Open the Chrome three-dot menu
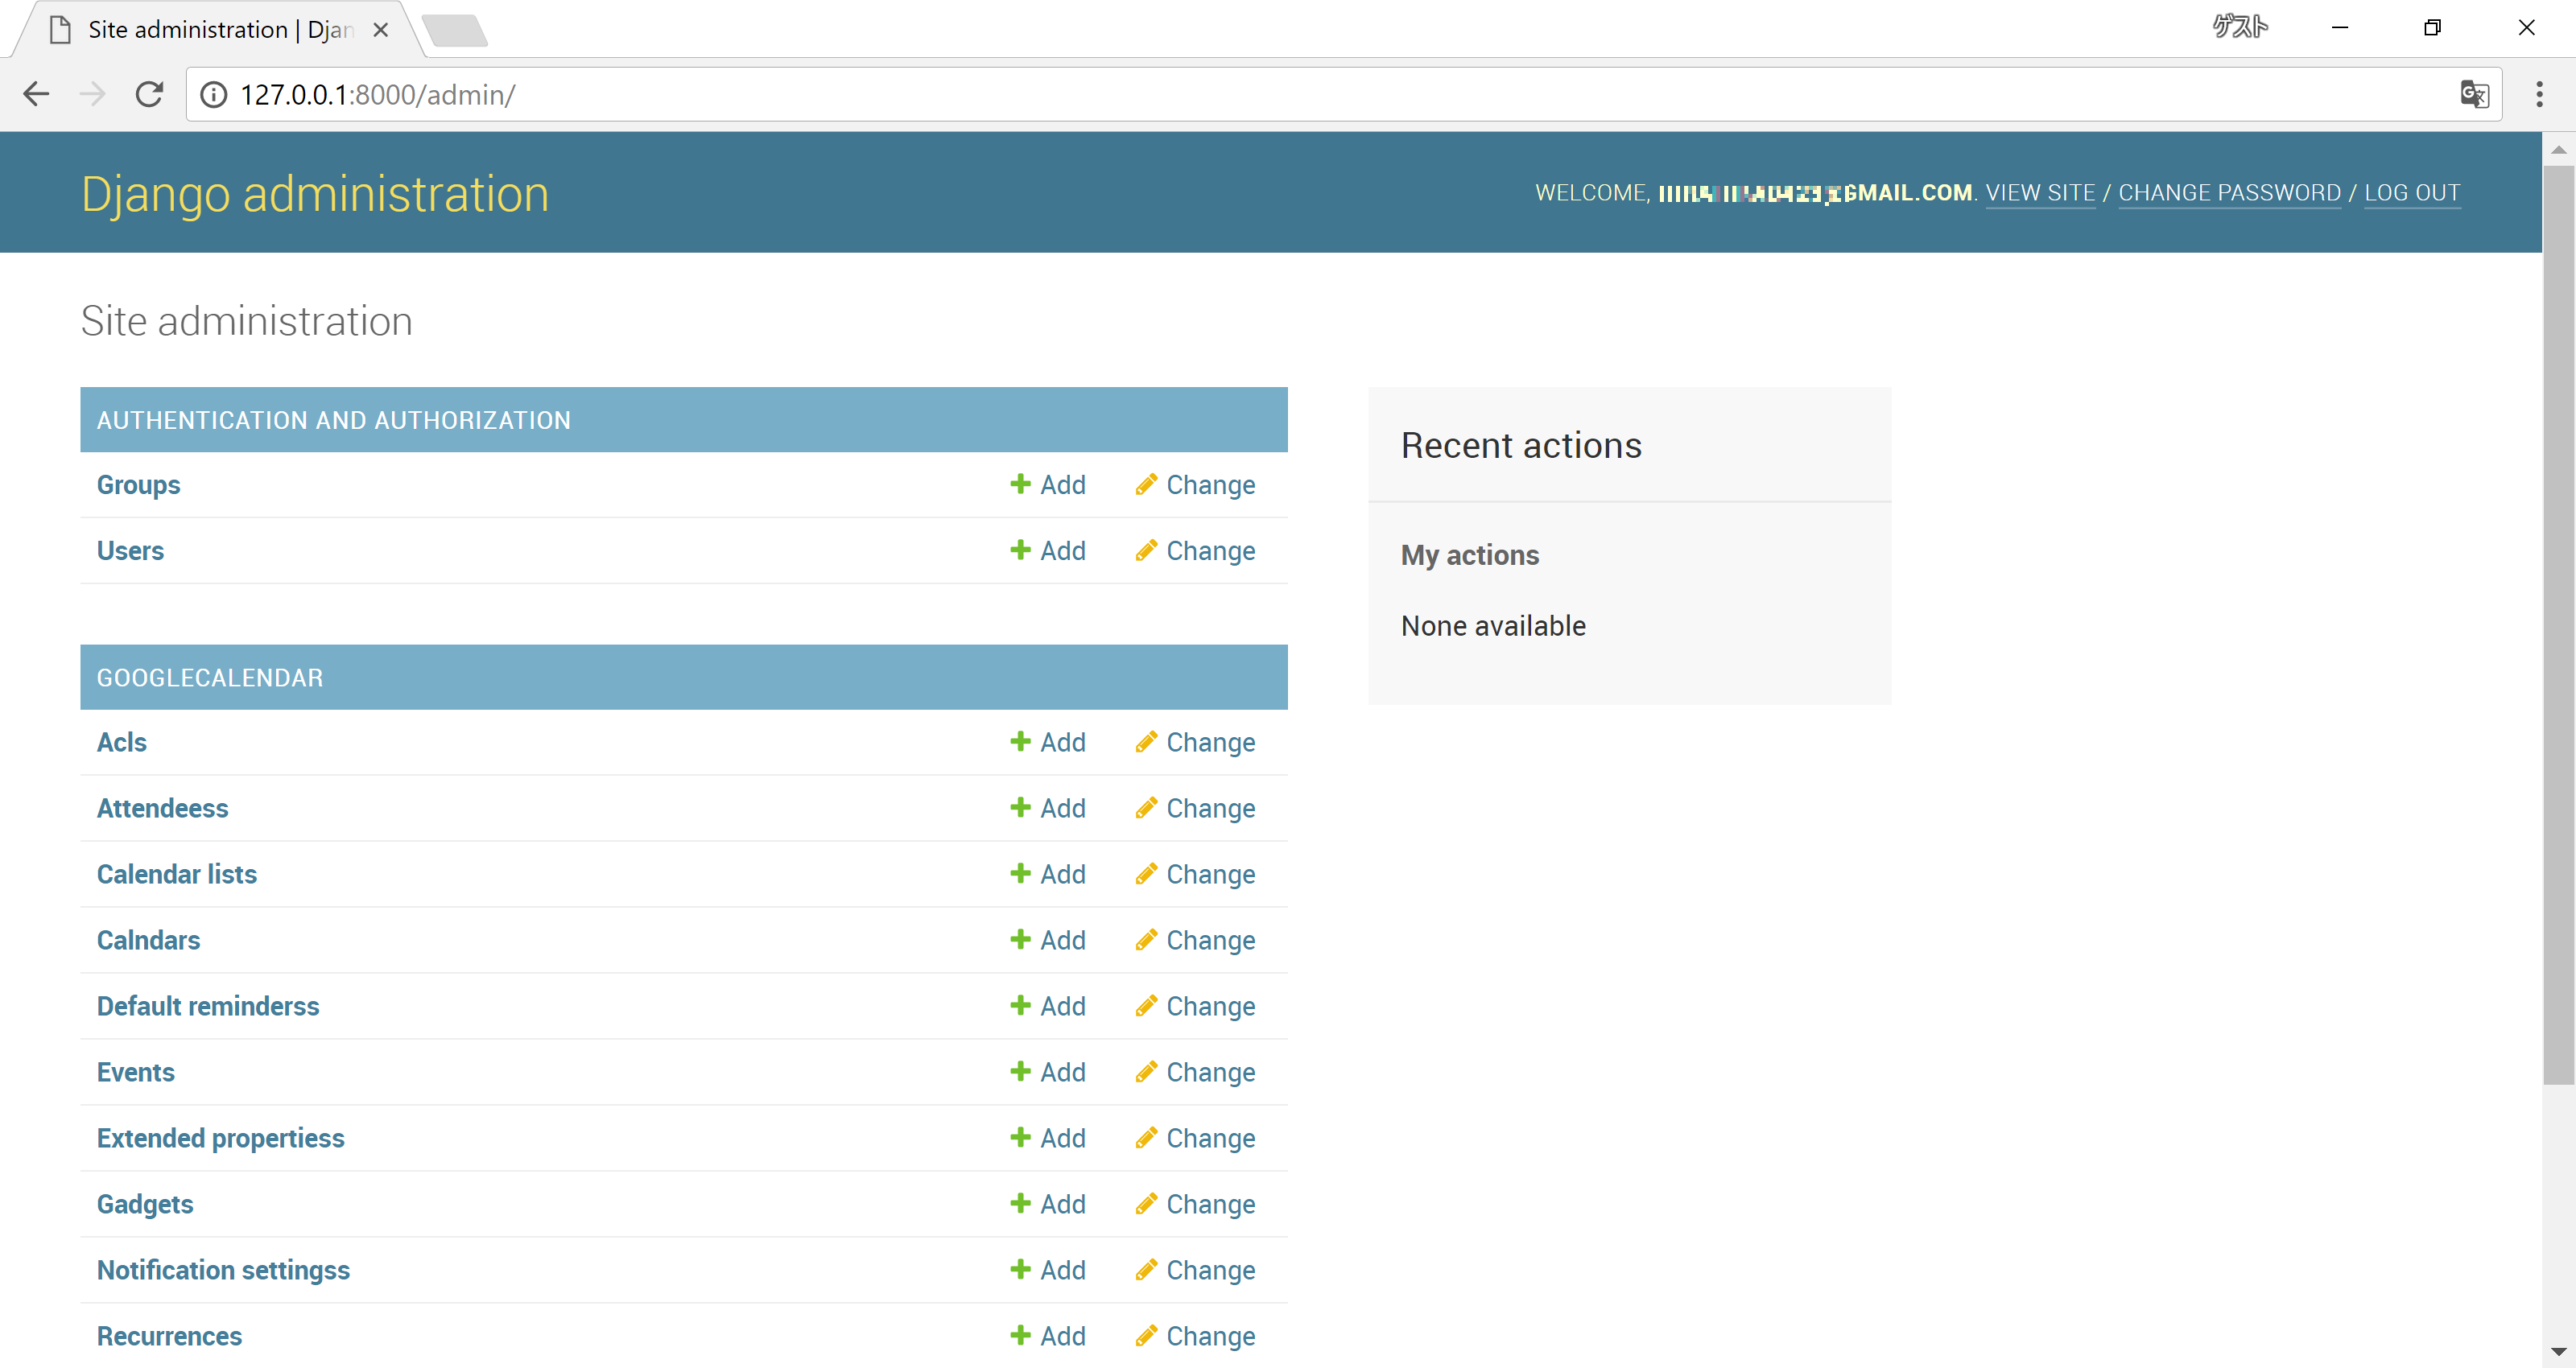The height and width of the screenshot is (1368, 2576). [x=2539, y=94]
